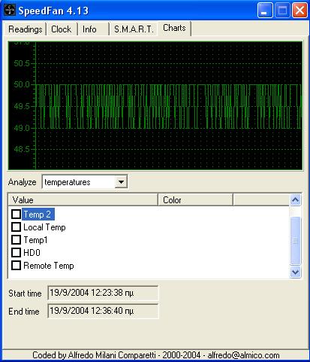Toggle the Temp1 checkbox
Image resolution: width=310 pixels, height=362 pixels.
17,240
